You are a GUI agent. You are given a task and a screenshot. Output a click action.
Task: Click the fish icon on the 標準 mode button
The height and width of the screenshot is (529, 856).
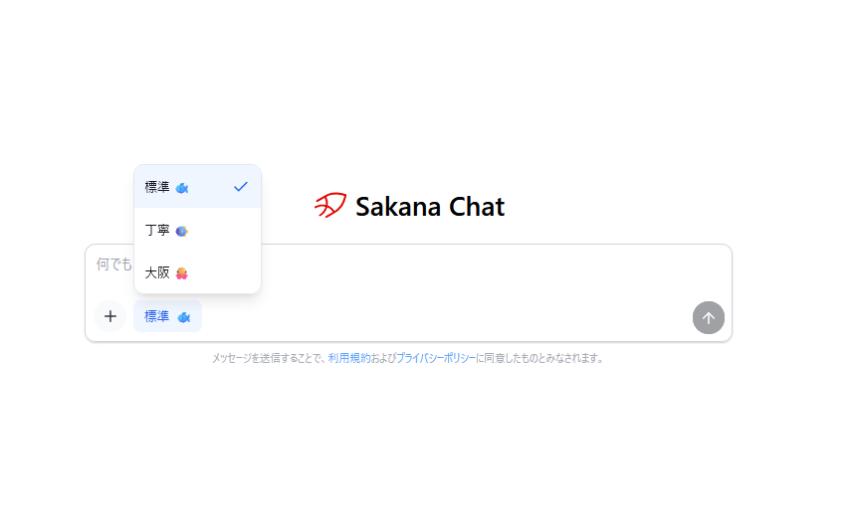184,317
